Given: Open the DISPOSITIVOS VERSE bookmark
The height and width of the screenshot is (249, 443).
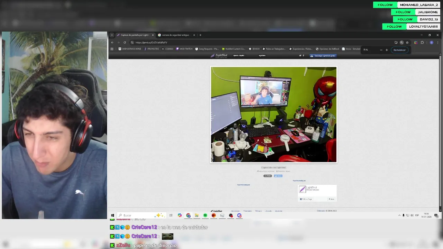Looking at the screenshot, I should click(x=130, y=49).
